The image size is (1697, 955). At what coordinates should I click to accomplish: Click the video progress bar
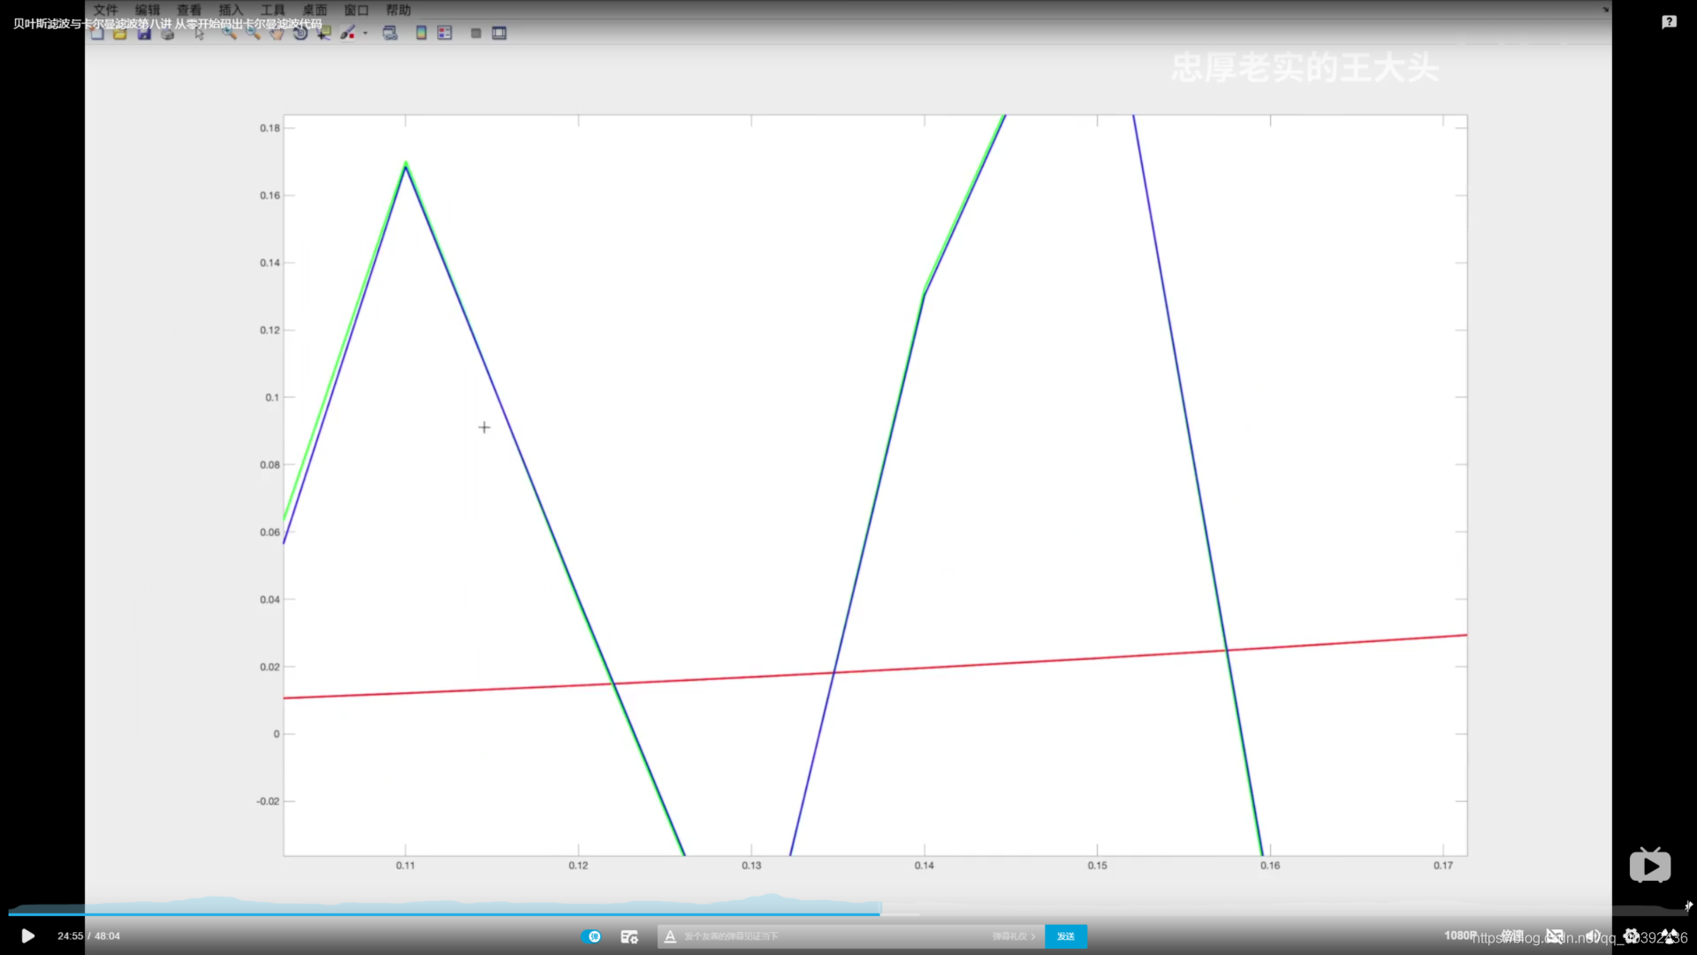848,914
